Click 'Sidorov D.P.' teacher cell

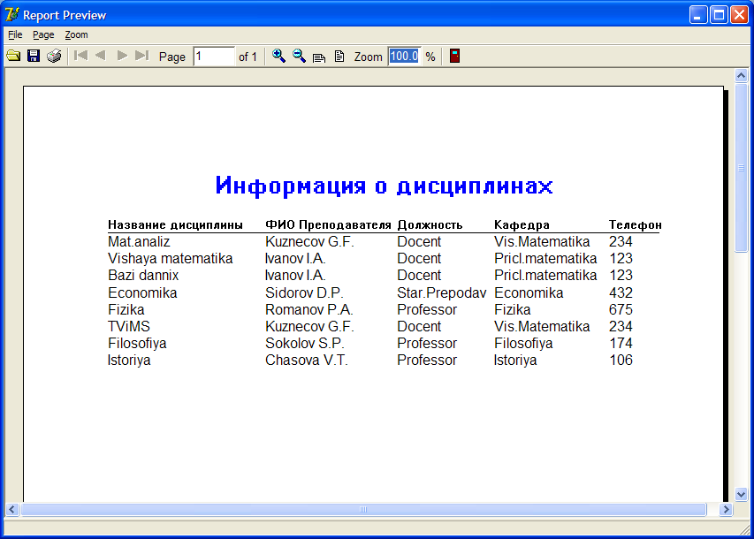(304, 292)
